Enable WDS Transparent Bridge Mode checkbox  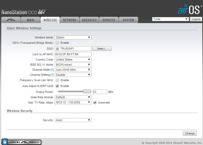click(57, 43)
